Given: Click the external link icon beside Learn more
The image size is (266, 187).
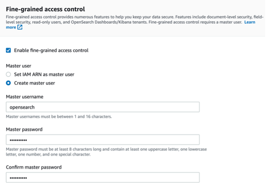Looking at the screenshot, I should tap(20, 27).
